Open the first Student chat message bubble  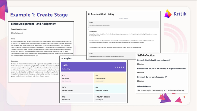124,24
